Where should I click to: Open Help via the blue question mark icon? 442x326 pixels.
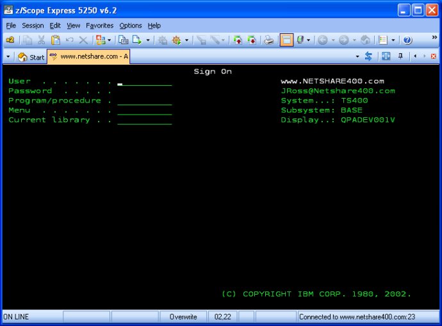pos(407,40)
